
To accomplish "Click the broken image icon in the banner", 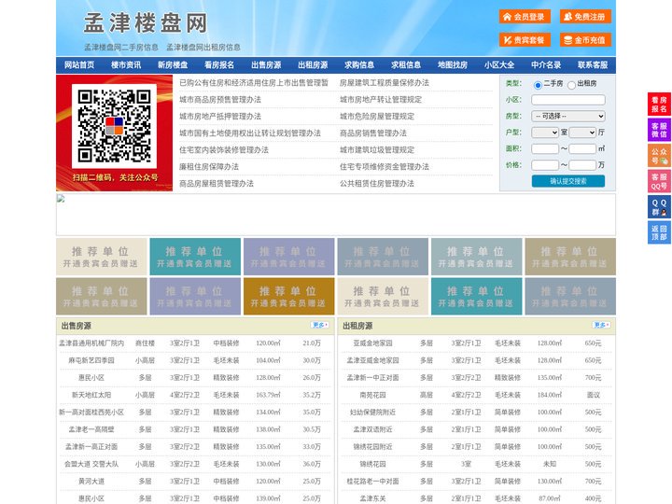I will pos(61,199).
